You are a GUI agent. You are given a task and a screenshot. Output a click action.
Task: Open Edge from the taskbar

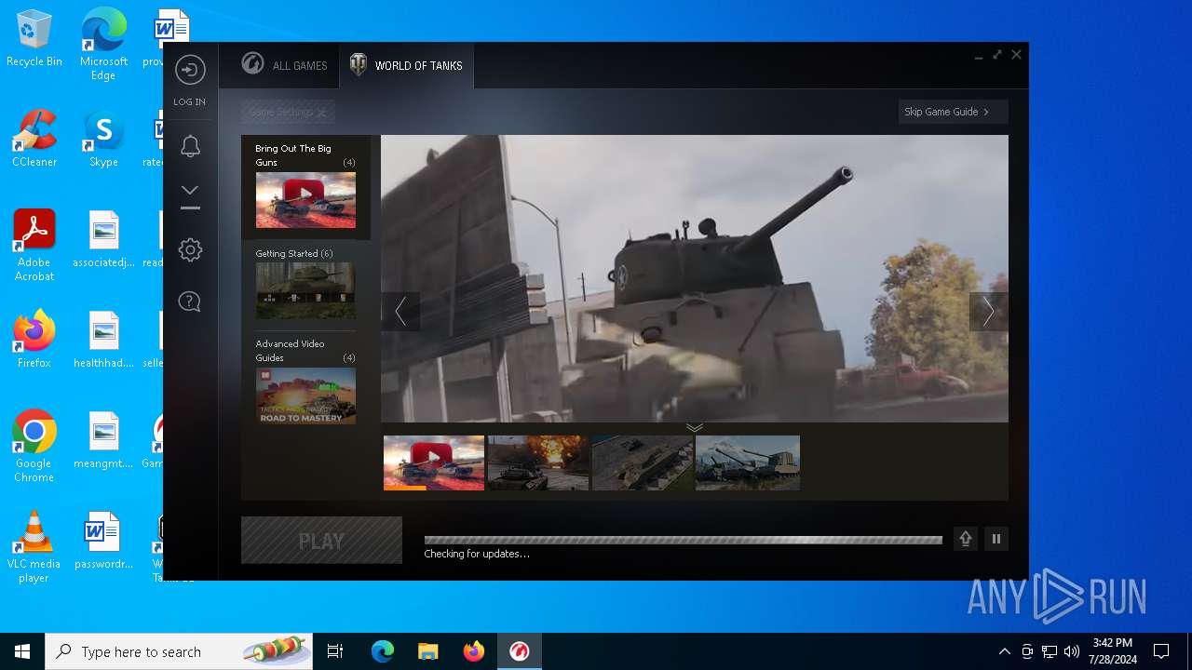(383, 651)
